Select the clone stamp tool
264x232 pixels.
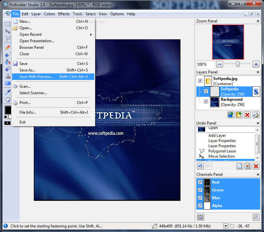coord(7,76)
